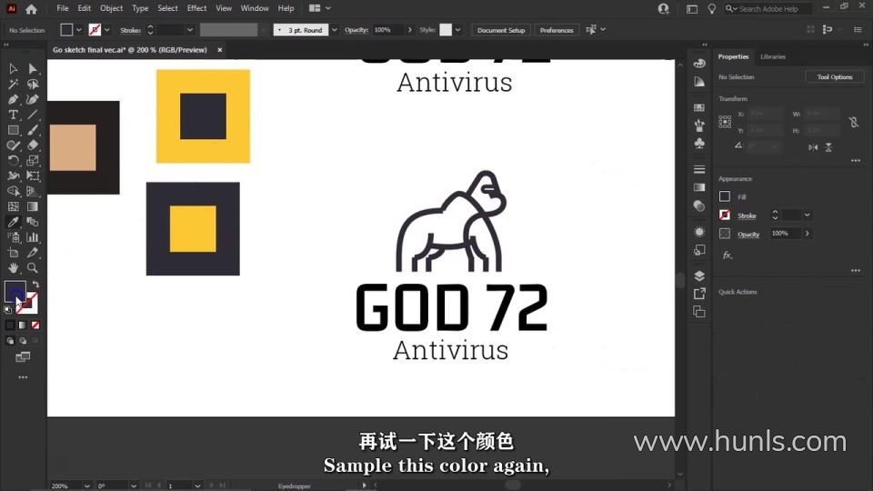
Task: Switch to the Libraries tab
Action: click(773, 56)
